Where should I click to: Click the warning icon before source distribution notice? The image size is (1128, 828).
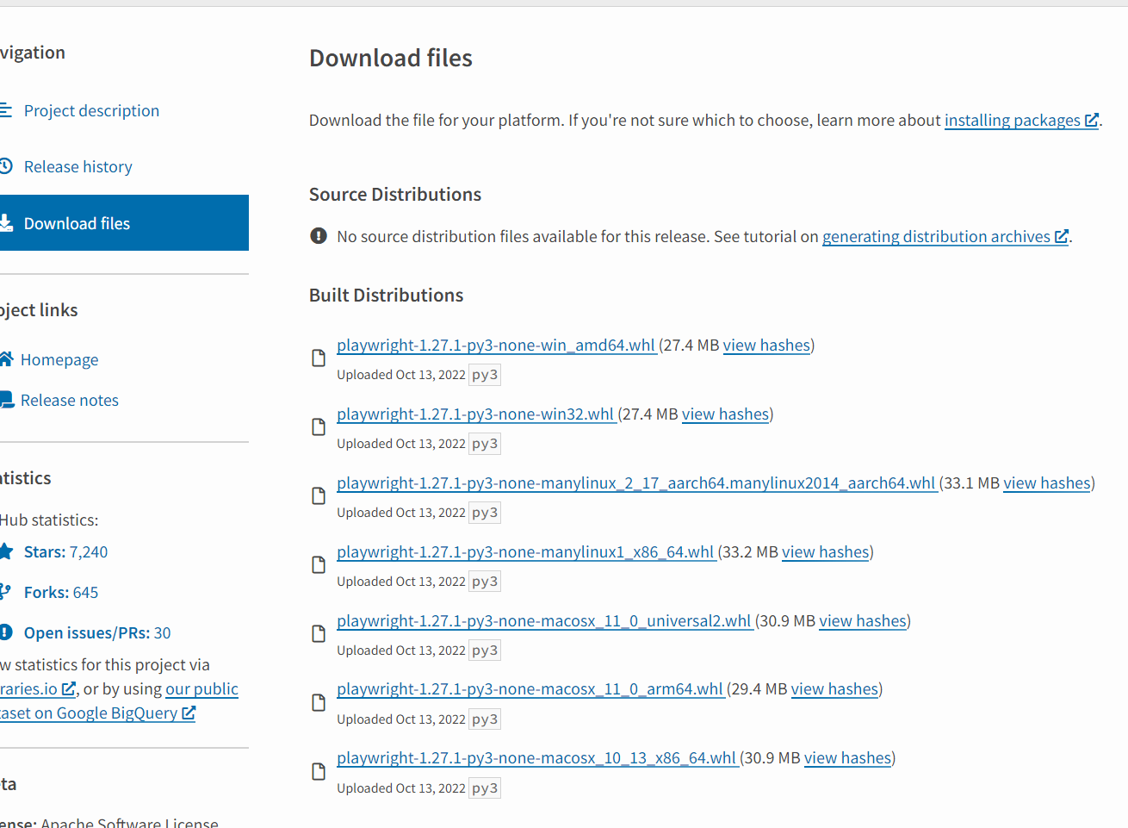(x=318, y=235)
